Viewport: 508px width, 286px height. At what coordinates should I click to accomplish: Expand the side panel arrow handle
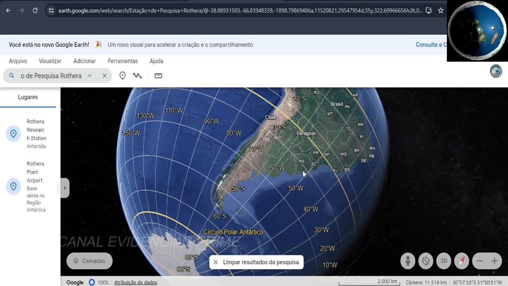65,188
